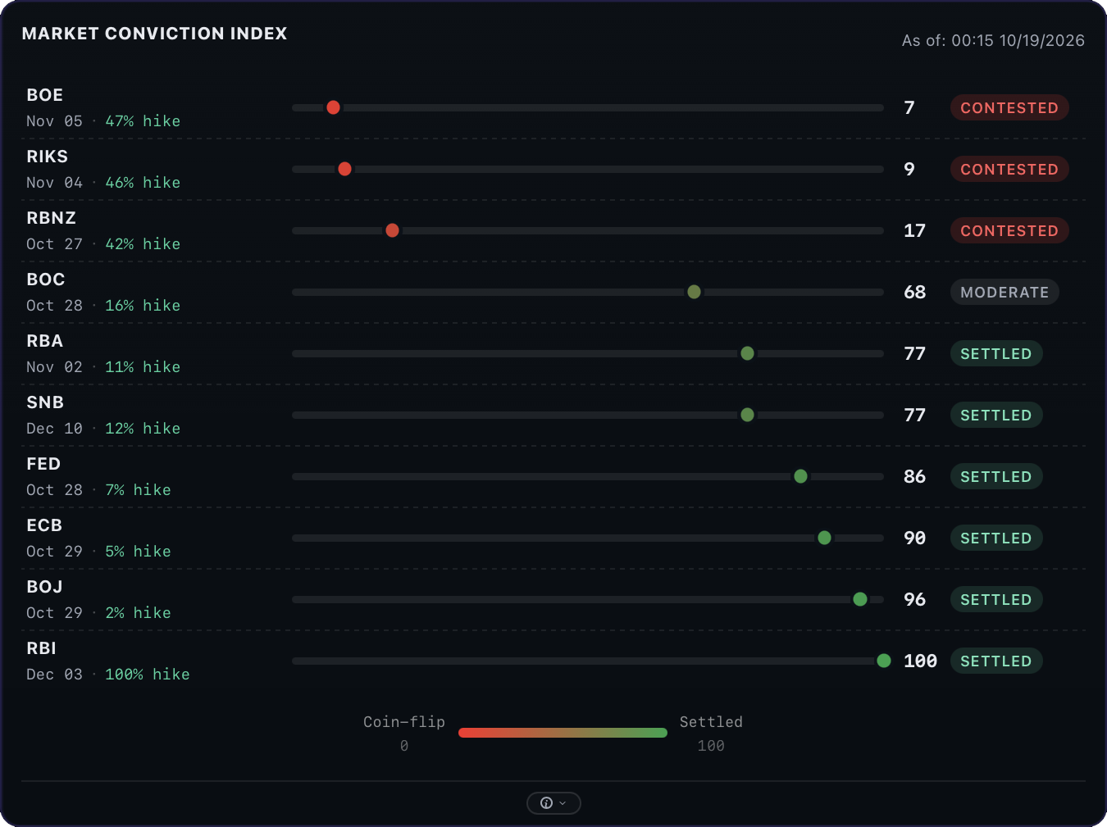Image resolution: width=1107 pixels, height=827 pixels.
Task: Click the SETTLED badge in RBI row
Action: click(996, 661)
